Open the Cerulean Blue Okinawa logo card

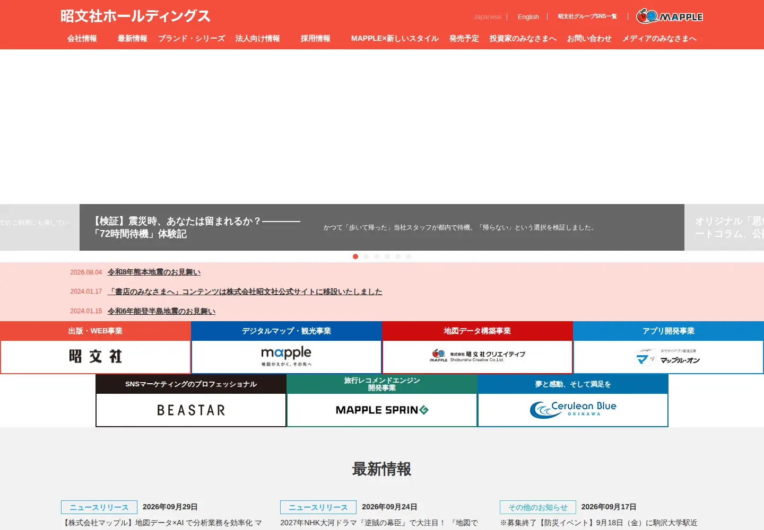[573, 410]
